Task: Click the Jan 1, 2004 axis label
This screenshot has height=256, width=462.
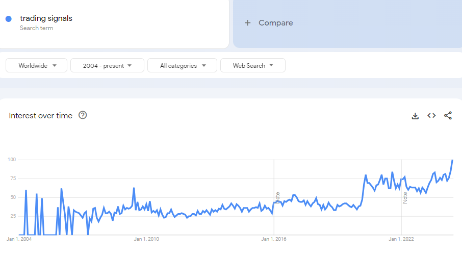Action: 19,239
